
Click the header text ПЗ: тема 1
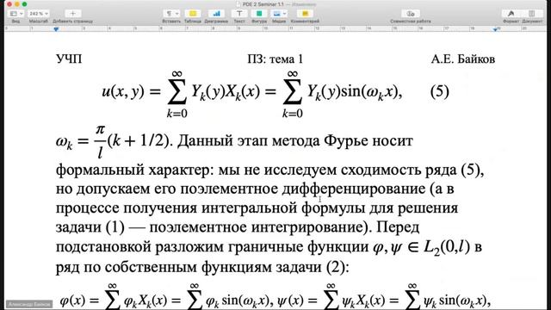coord(275,59)
